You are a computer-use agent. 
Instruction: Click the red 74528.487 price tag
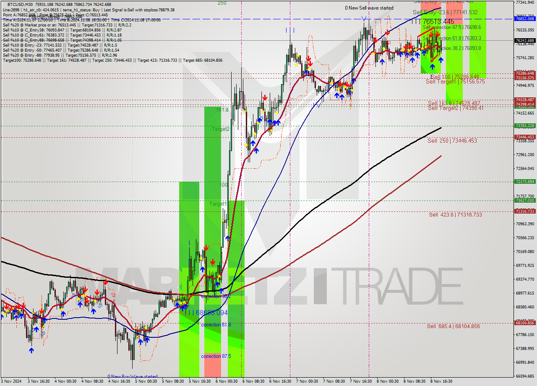click(525, 99)
